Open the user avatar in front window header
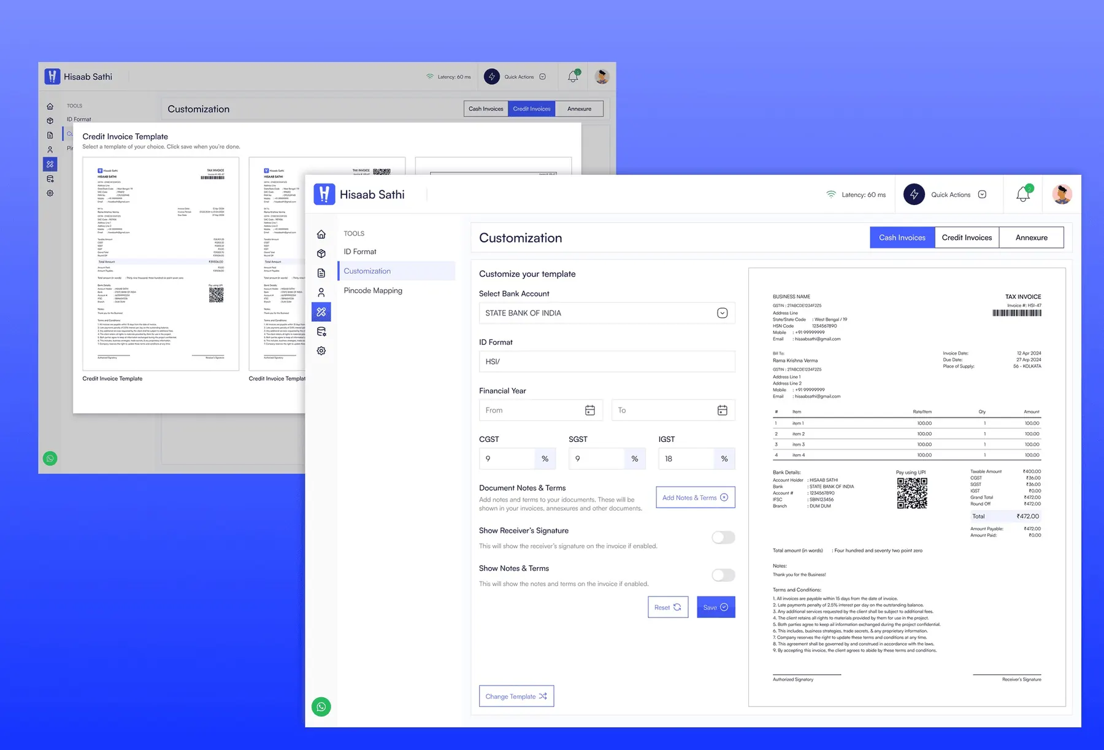 tap(1062, 194)
